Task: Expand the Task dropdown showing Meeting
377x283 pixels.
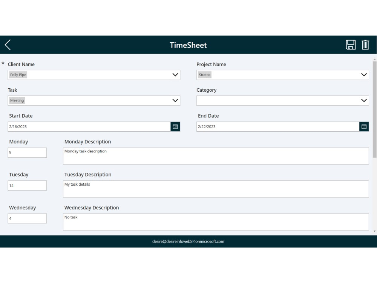Action: 175,100
